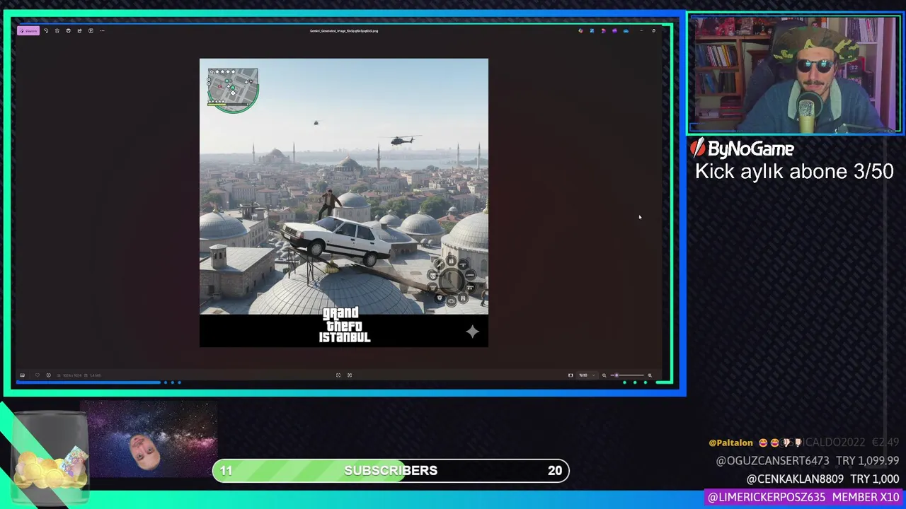
Task: Click the @CENKAKLAN8809 TRY 1,000 donation entry
Action: pyautogui.click(x=822, y=479)
